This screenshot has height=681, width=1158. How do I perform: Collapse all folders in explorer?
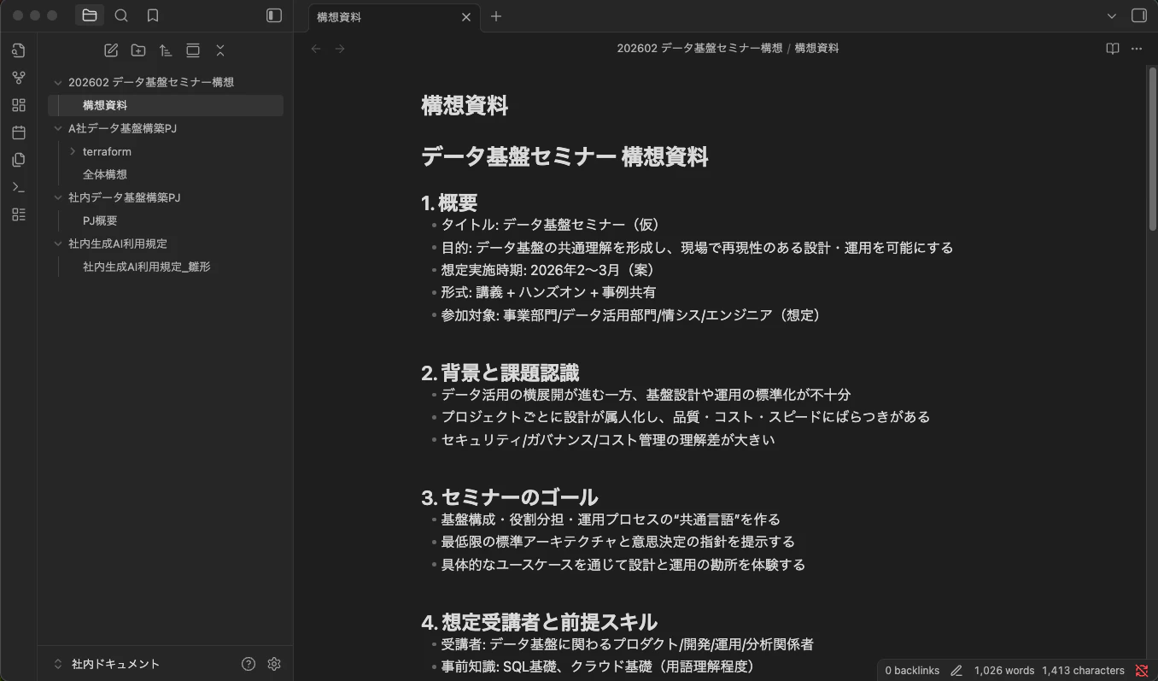pos(220,50)
